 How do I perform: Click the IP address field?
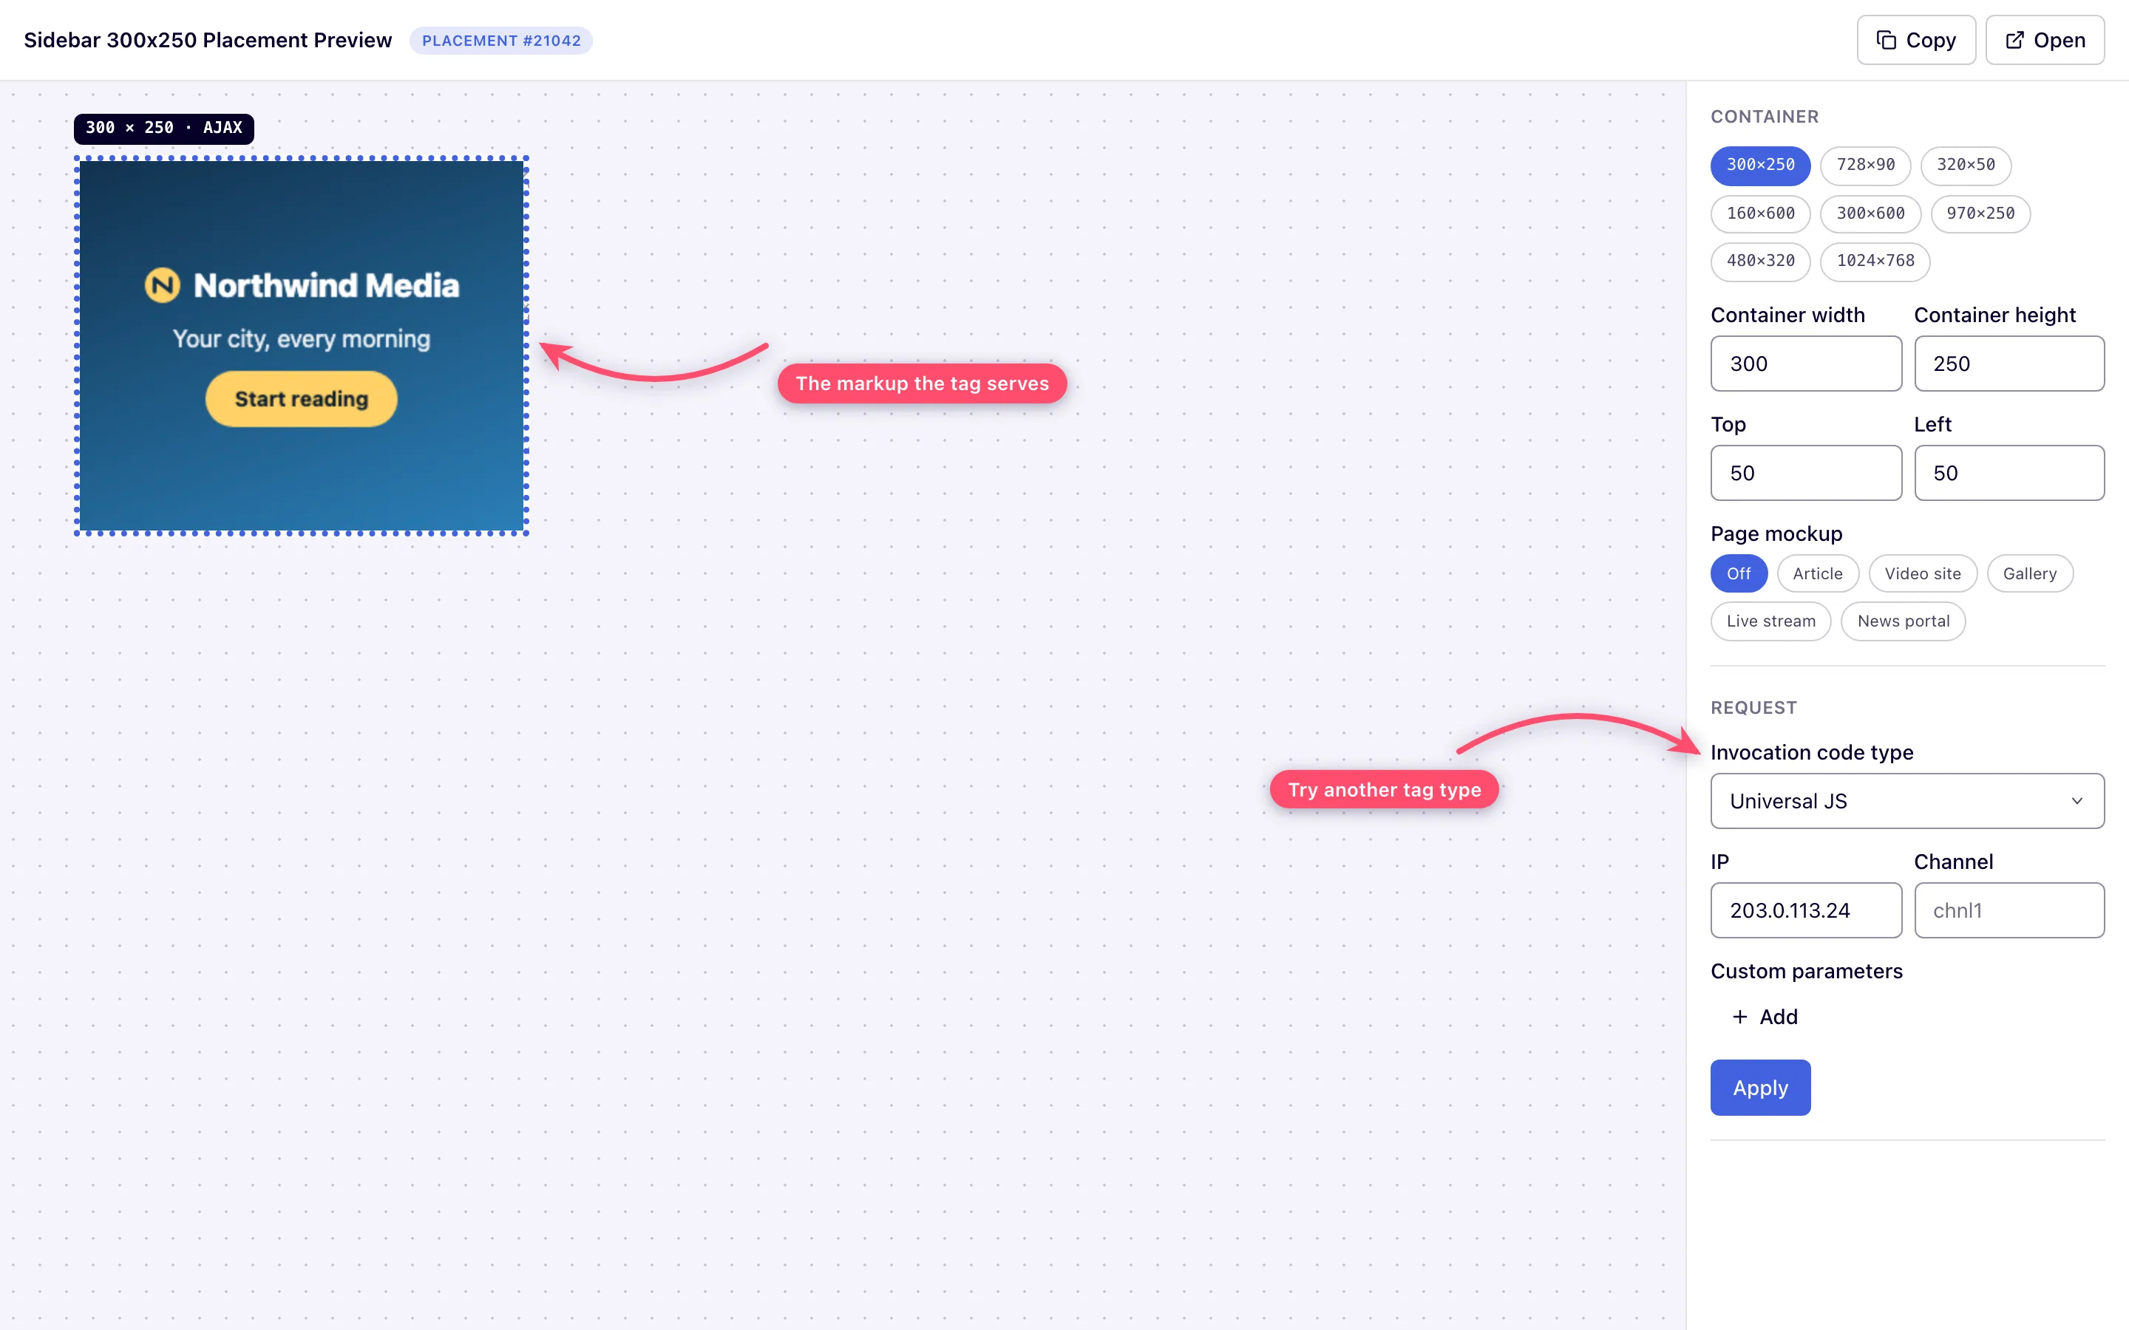click(x=1805, y=910)
